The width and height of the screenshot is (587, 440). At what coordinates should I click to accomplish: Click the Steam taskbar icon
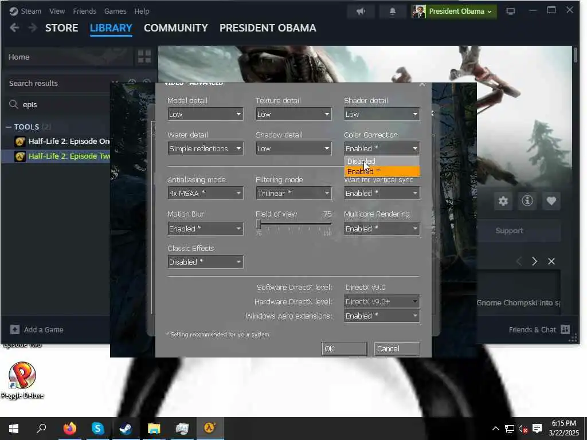126,429
